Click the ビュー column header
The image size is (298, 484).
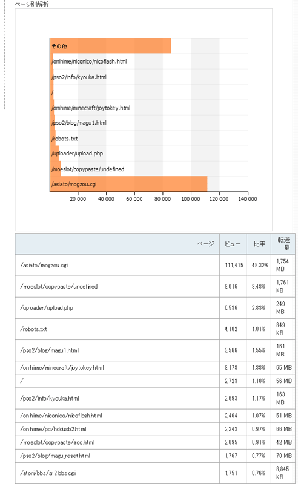pos(233,244)
